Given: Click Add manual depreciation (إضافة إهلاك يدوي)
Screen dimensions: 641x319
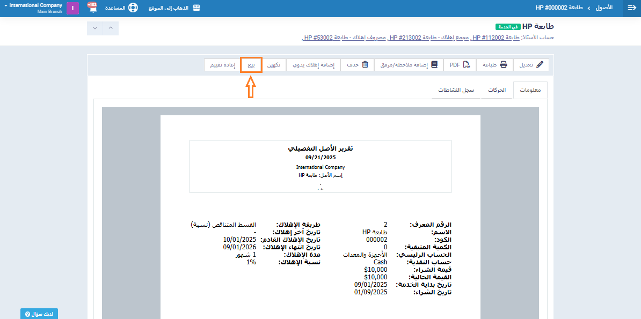Looking at the screenshot, I should (x=313, y=65).
